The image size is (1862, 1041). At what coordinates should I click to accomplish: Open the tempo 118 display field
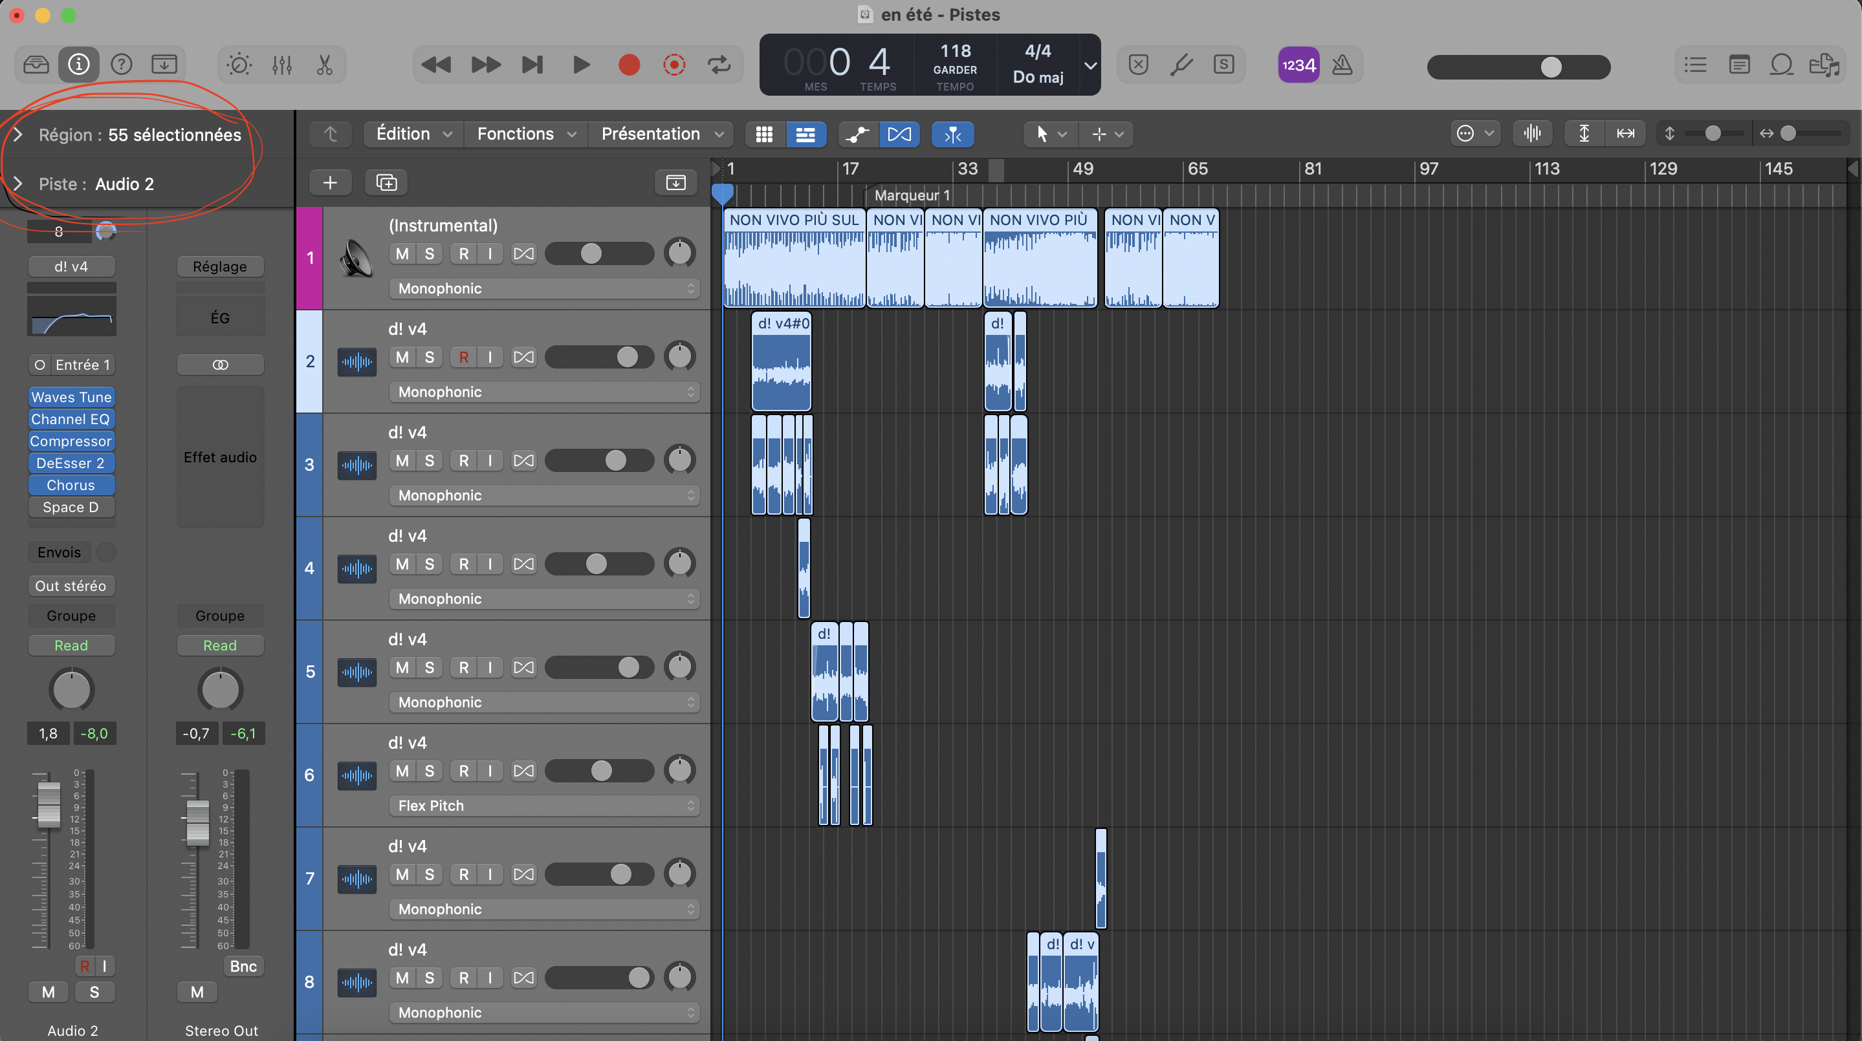point(956,52)
